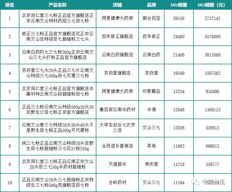The height and width of the screenshot is (192, 232).
Task: Click sales volume 11663
Action: click(179, 146)
